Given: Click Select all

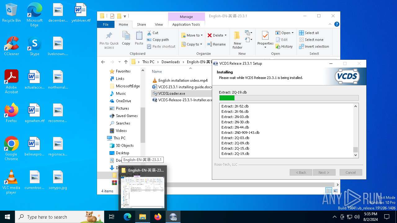Looking at the screenshot, I should coord(309,33).
